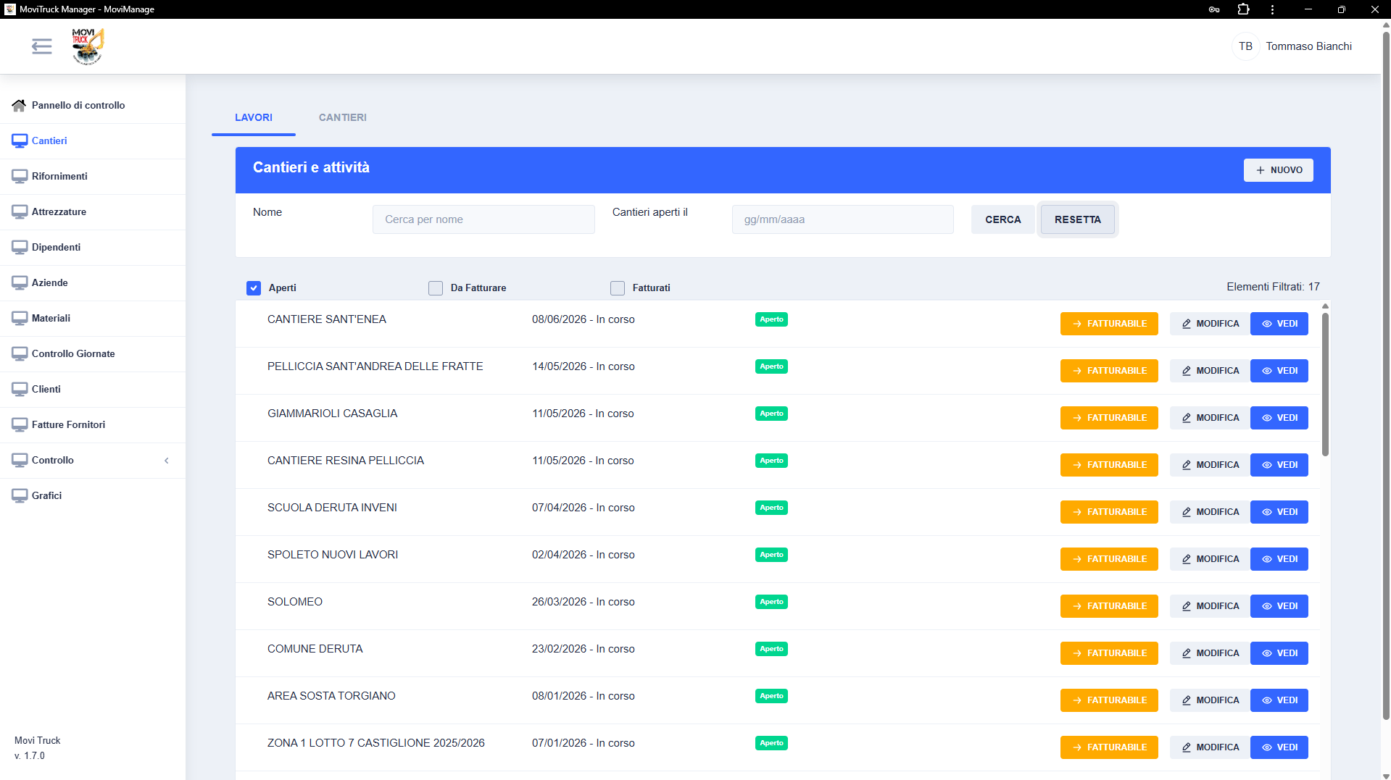This screenshot has width=1391, height=780.
Task: Open the Fatture Fornitori section
Action: click(93, 425)
